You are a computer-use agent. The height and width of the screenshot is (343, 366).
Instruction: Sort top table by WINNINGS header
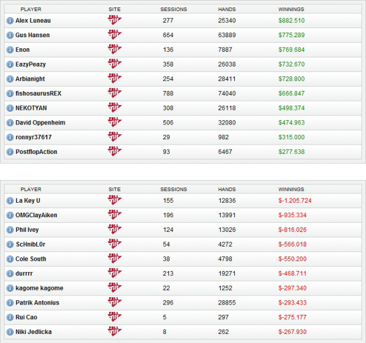(291, 10)
